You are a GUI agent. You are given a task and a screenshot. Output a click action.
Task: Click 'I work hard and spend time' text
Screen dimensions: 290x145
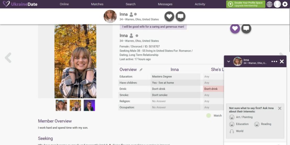[x=63, y=128]
